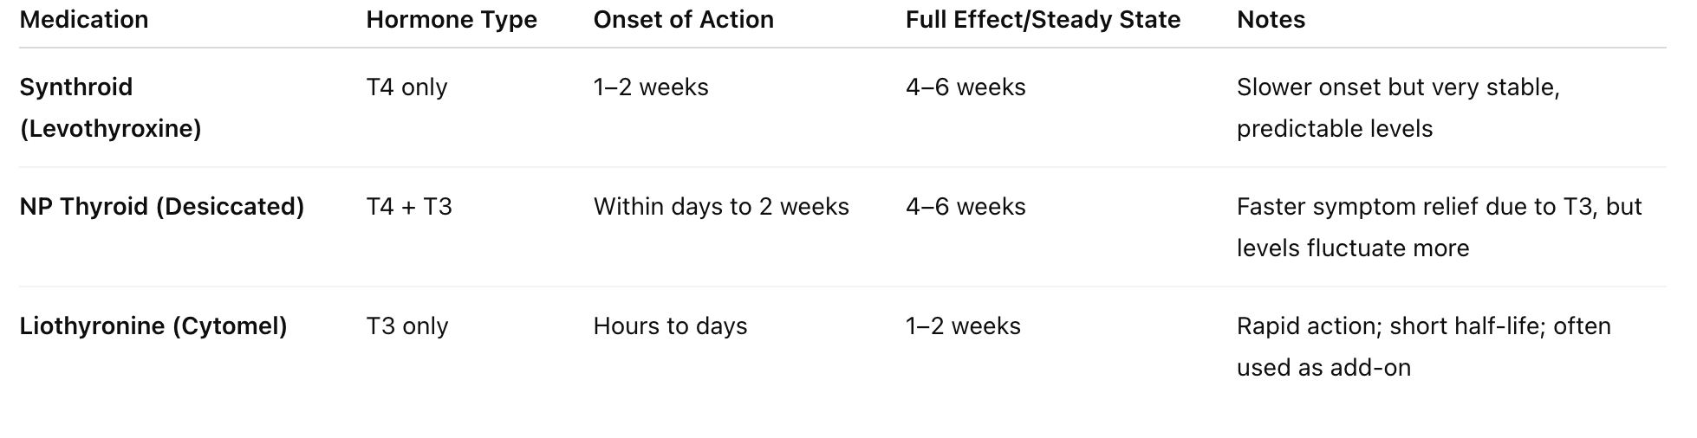The image size is (1697, 438).
Task: Click the T4 only hormone type cell
Action: [x=406, y=87]
